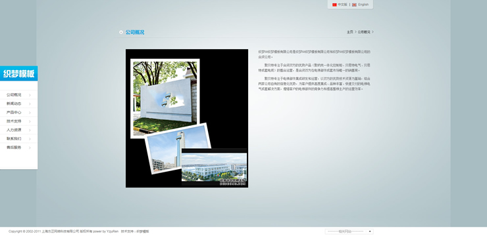Select 人力资源 sidebar menu item
Screen dimensions: 487x236
point(14,130)
